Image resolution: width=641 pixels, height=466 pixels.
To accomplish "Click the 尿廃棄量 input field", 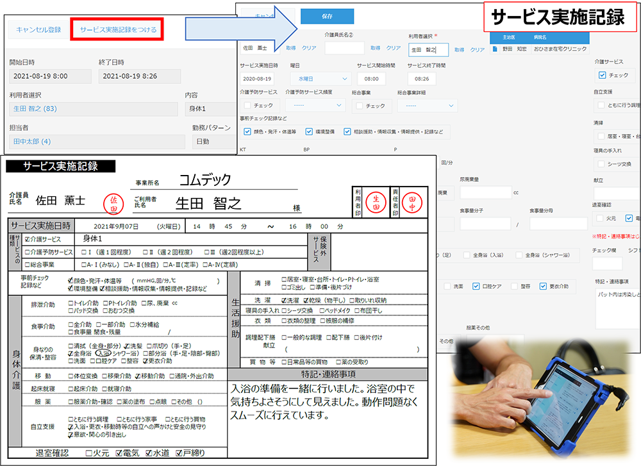I will point(485,192).
